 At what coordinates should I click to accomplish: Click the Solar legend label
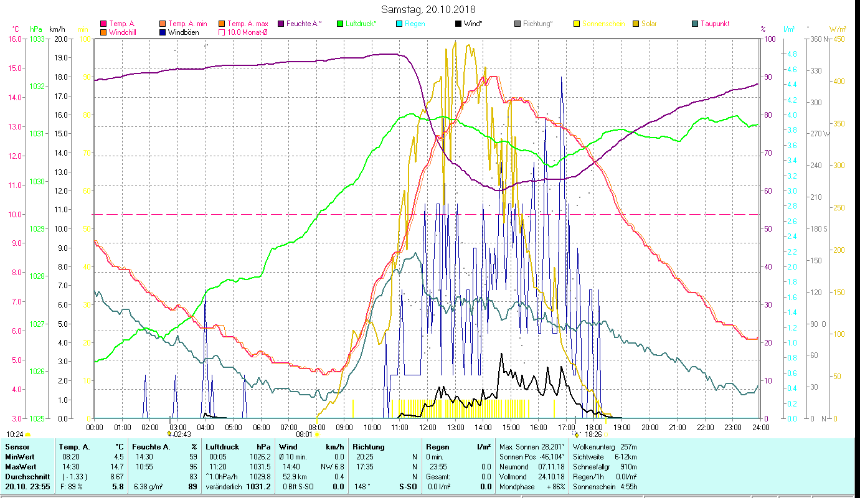point(649,24)
